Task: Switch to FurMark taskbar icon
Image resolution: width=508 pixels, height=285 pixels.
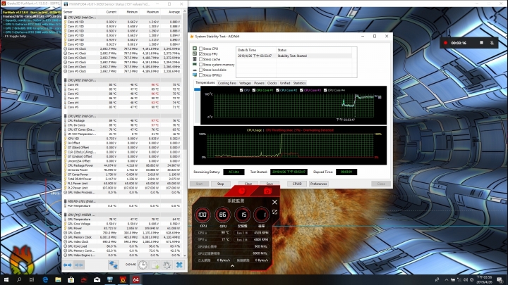Action: [123, 280]
